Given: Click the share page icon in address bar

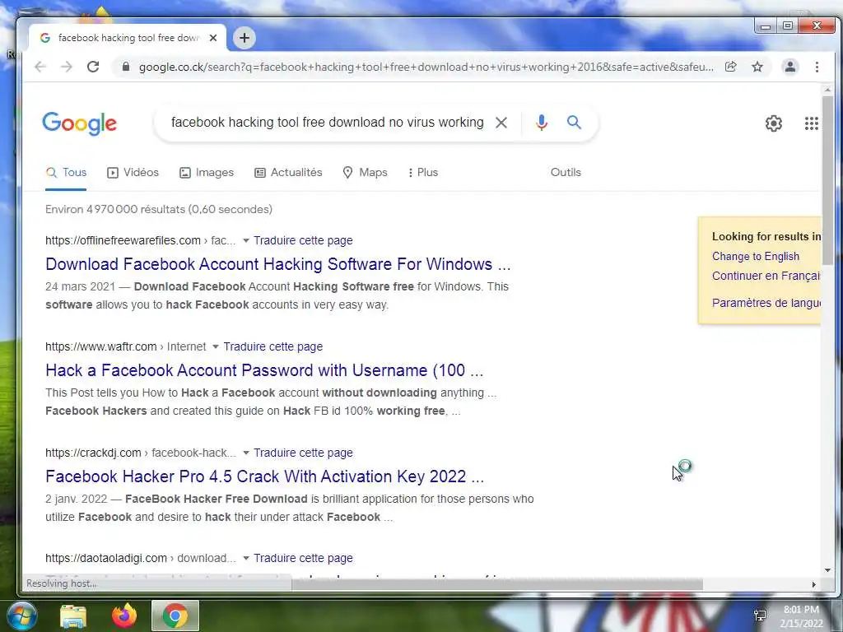Looking at the screenshot, I should [x=731, y=67].
